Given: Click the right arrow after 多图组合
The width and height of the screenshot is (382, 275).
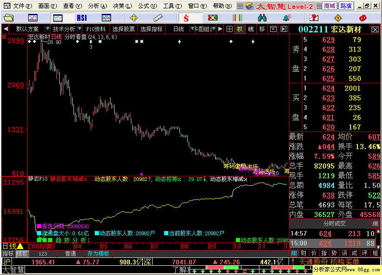Looking at the screenshot, I should click(220, 29).
